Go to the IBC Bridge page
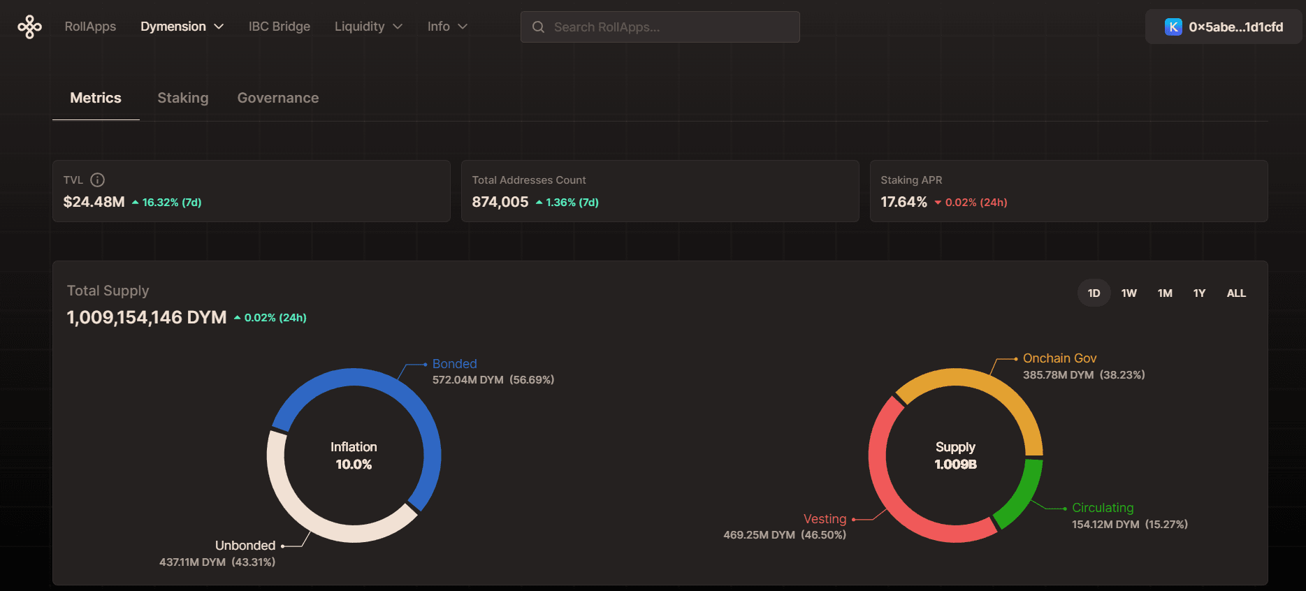Screen dimensions: 1306x591 tap(280, 27)
